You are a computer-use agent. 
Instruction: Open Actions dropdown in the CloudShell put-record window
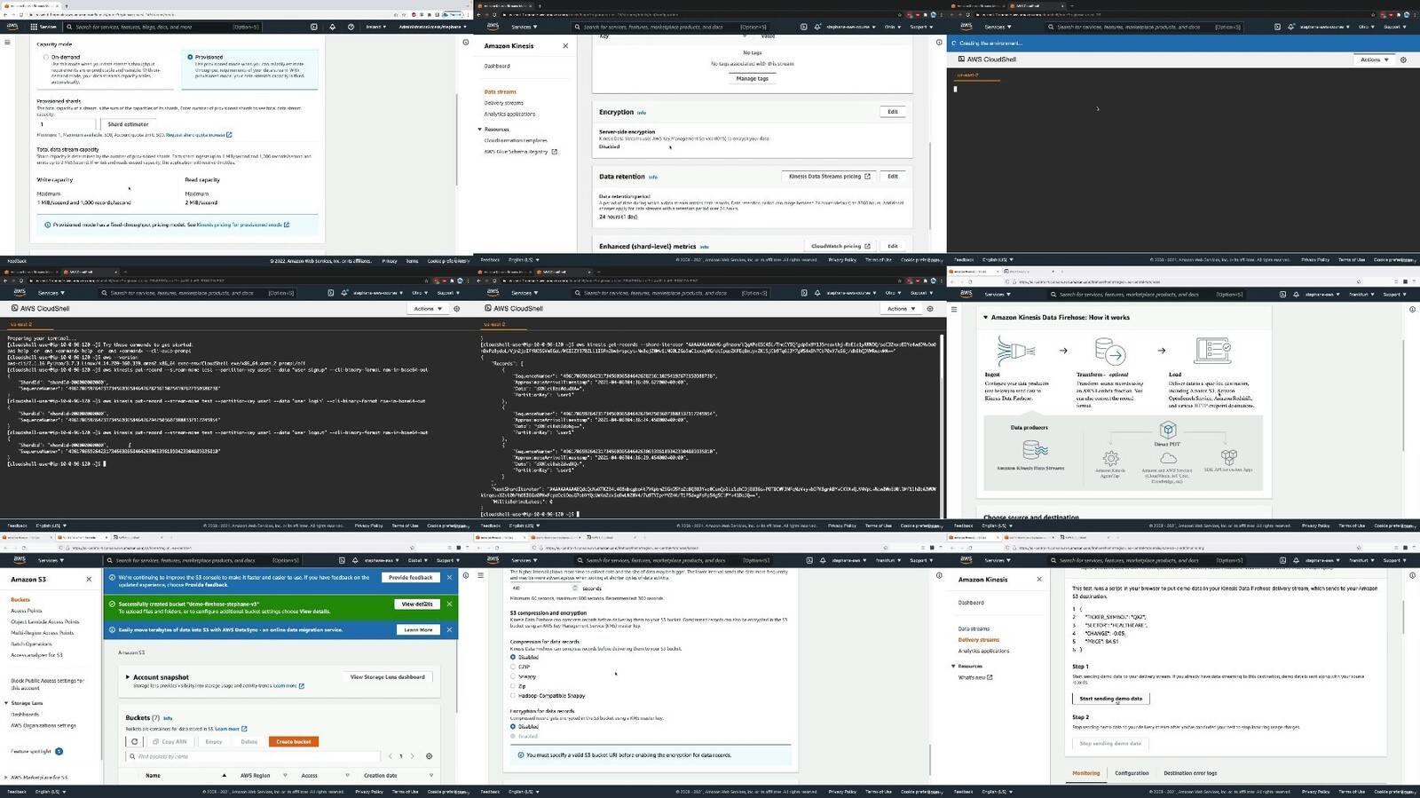[427, 309]
